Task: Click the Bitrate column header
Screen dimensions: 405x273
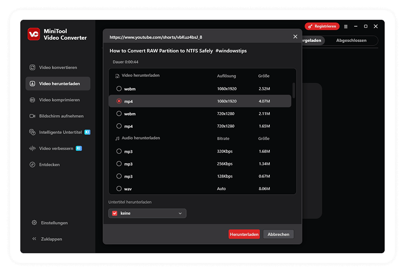Action: [x=223, y=139]
